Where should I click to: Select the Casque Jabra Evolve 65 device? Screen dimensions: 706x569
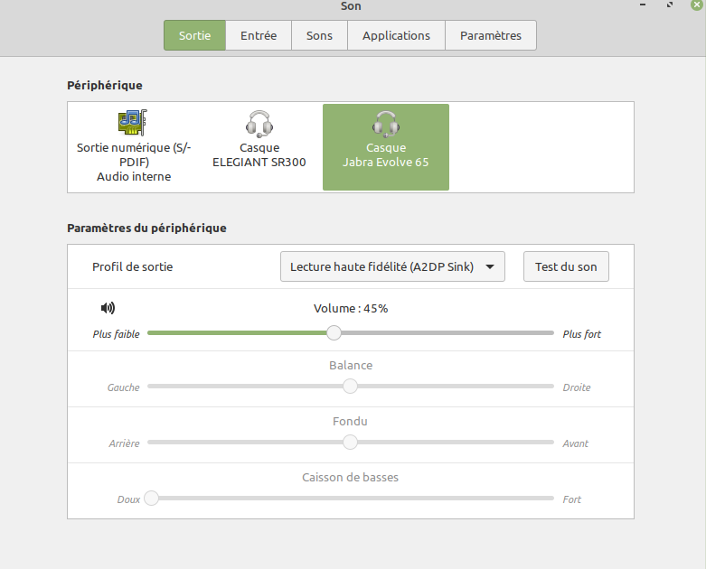tap(385, 146)
